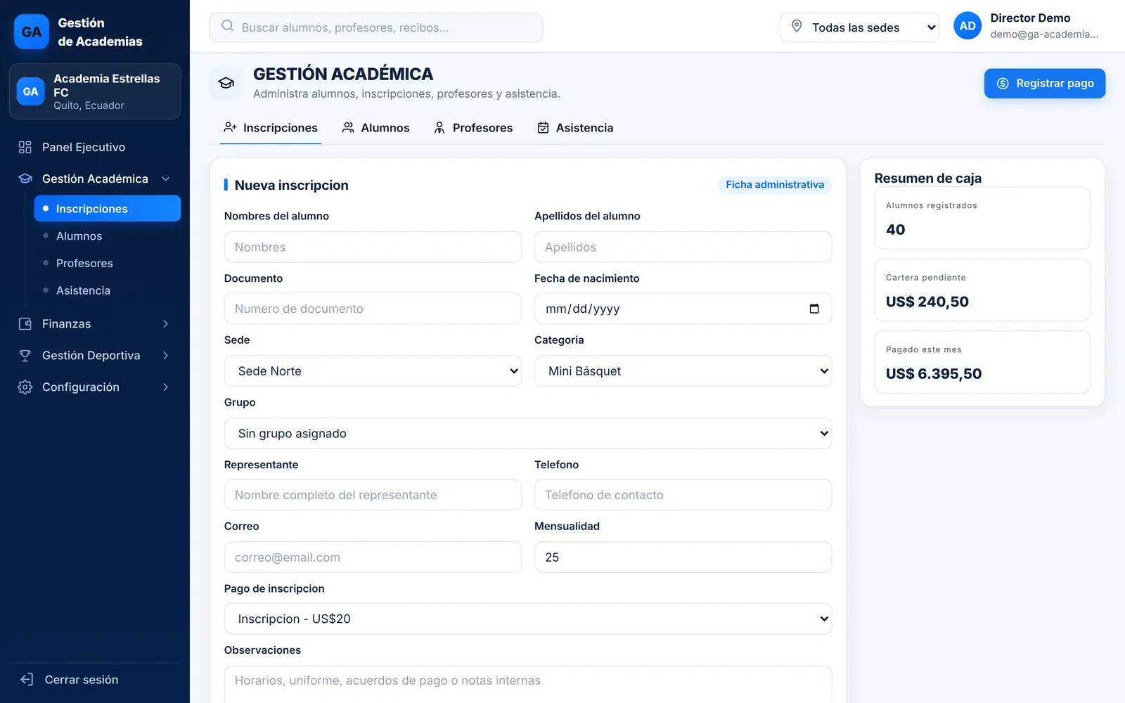Viewport: 1125px width, 703px height.
Task: Open Panel Ejecutivo in the sidebar
Action: [95, 147]
